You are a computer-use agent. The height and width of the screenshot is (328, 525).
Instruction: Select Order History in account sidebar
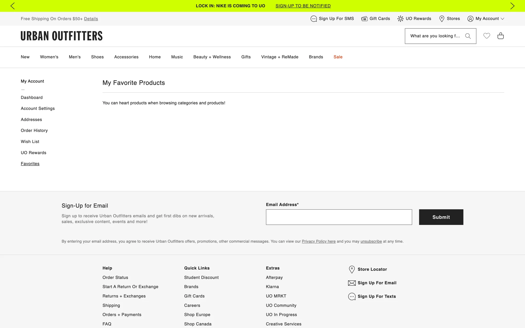pyautogui.click(x=34, y=130)
